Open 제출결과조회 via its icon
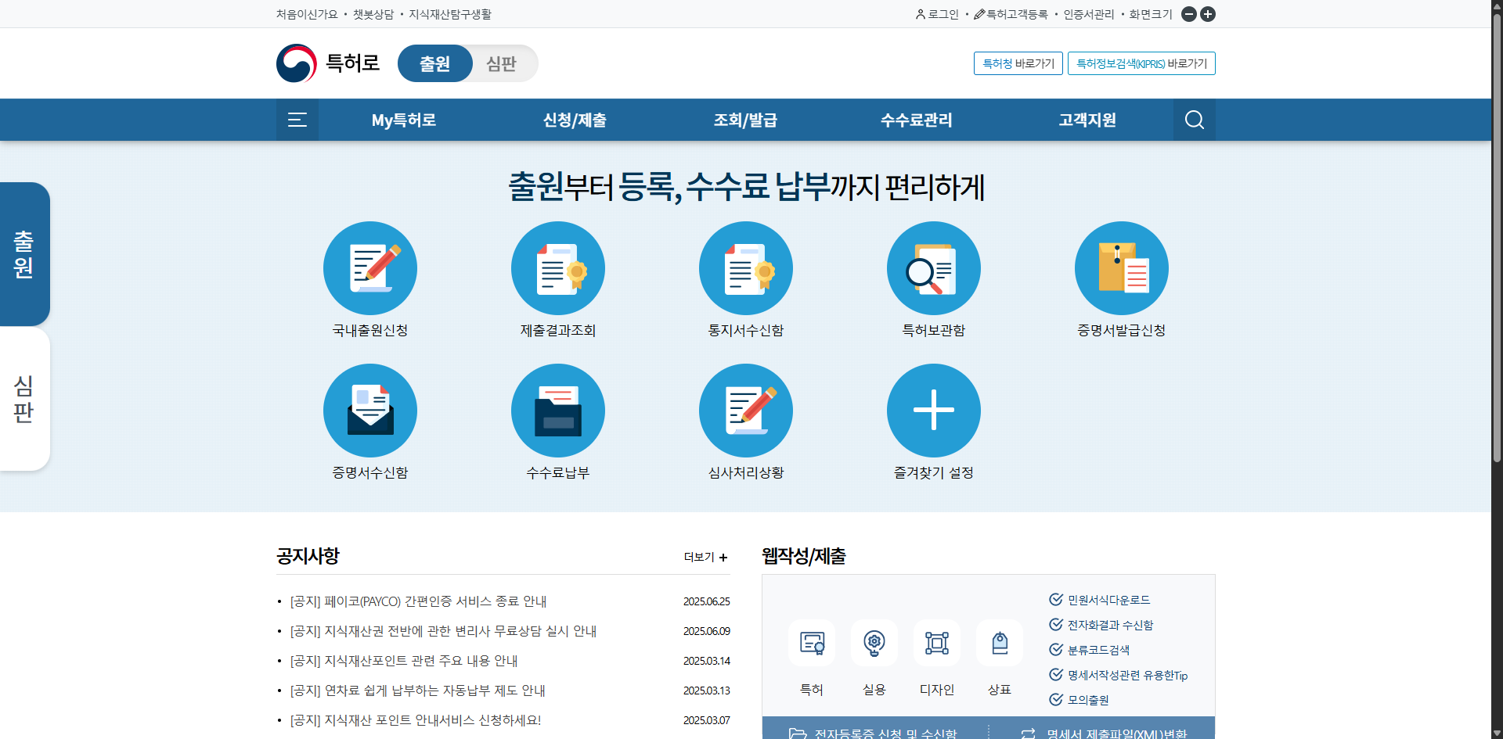Image resolution: width=1503 pixels, height=739 pixels. click(x=557, y=267)
